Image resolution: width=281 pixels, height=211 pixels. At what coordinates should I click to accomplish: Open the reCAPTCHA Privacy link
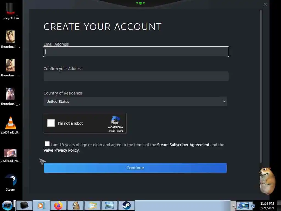(111, 131)
